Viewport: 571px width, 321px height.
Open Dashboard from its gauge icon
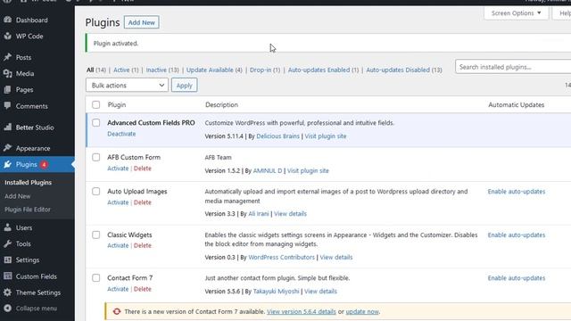pyautogui.click(x=8, y=20)
